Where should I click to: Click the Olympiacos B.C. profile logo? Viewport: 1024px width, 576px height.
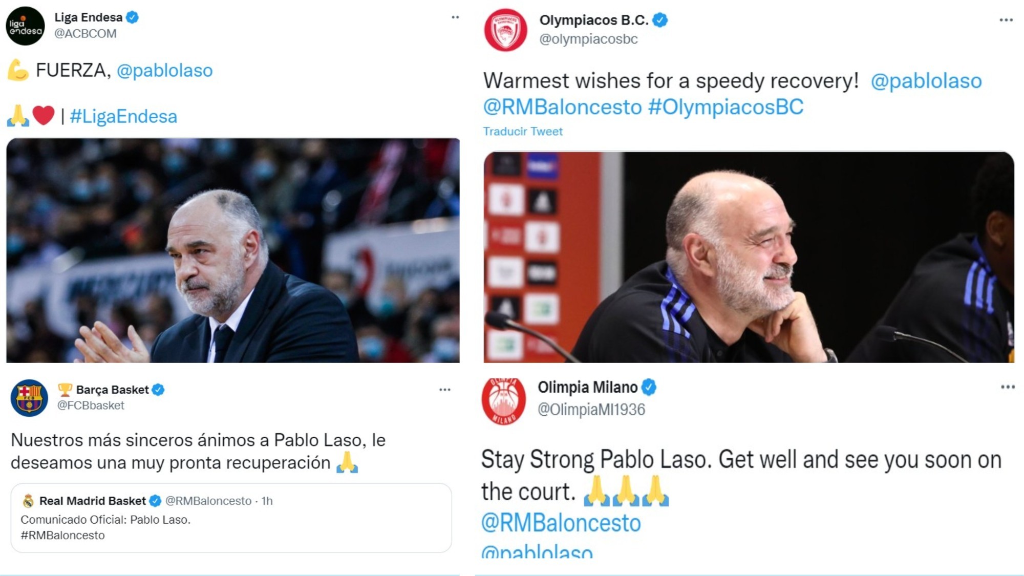click(x=505, y=30)
